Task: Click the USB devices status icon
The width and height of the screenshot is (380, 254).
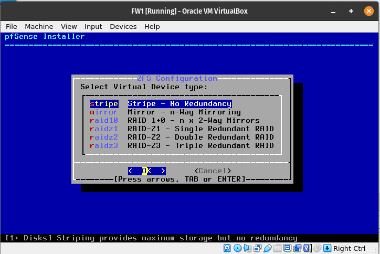Action: click(267, 248)
